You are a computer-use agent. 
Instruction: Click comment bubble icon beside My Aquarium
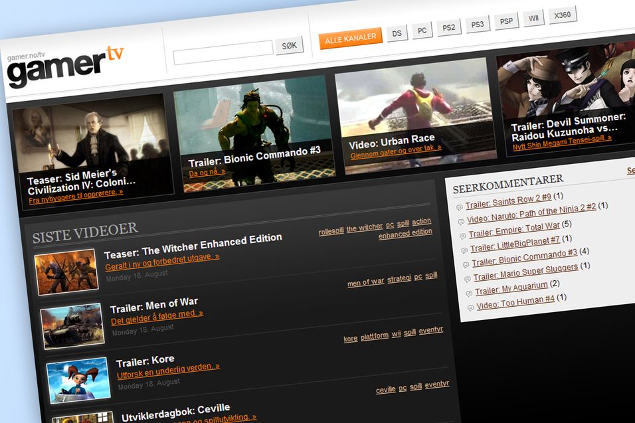pos(469,294)
